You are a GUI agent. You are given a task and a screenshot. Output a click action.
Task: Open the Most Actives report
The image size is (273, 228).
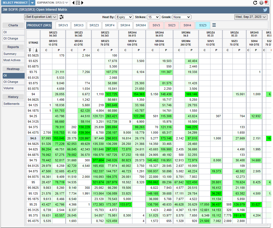pyautogui.click(x=12, y=60)
